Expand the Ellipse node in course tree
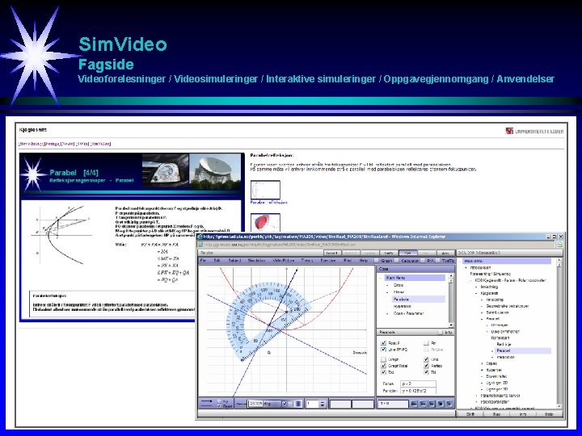Viewport: 582px width, 436px height. point(482,363)
